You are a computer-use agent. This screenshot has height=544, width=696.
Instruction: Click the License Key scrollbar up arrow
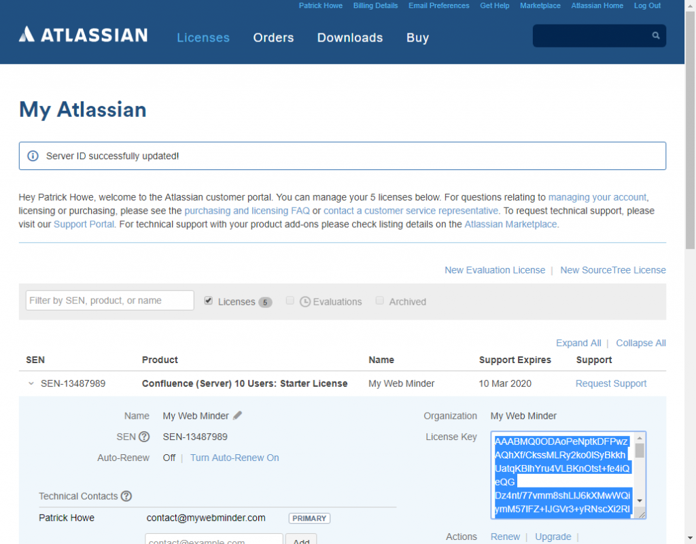point(640,438)
